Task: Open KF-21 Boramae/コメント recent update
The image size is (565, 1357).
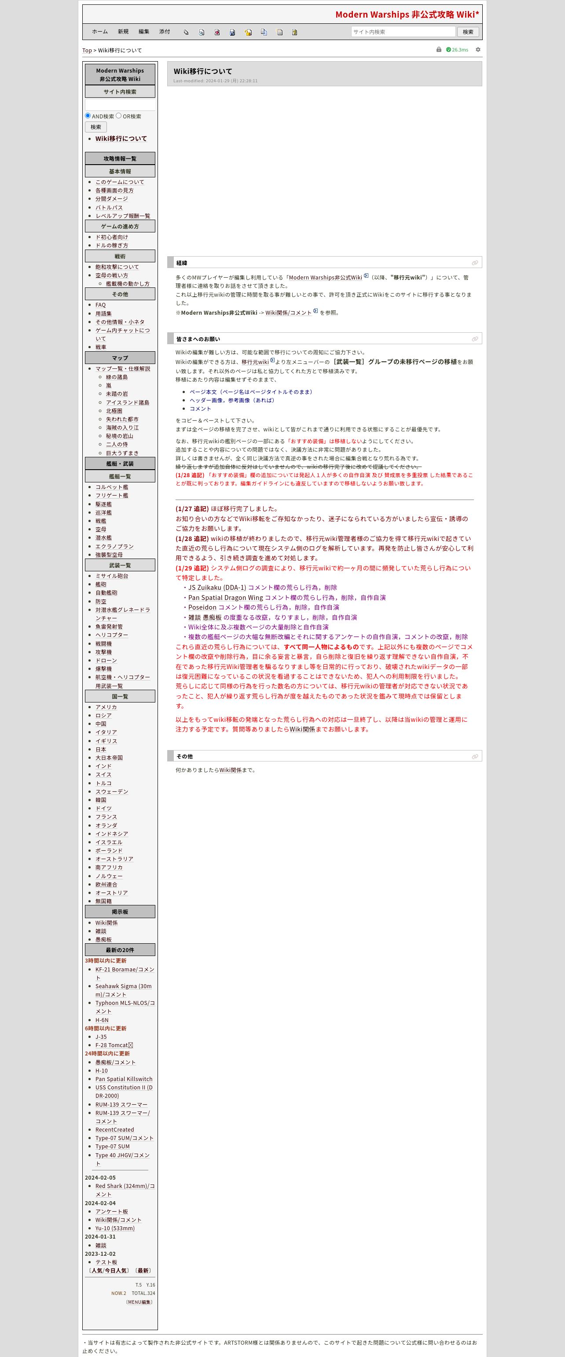Action: coord(125,974)
